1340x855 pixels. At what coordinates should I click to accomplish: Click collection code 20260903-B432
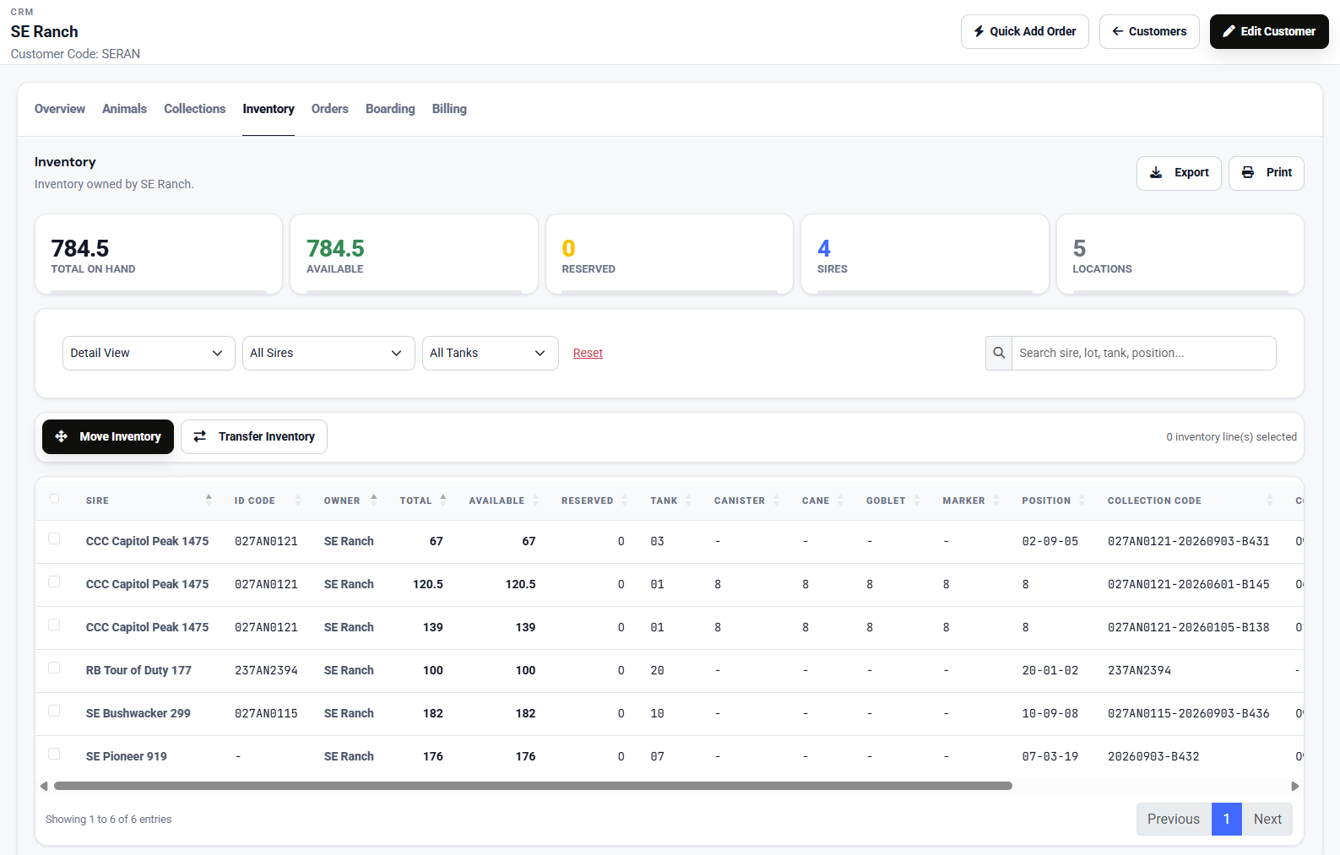(1153, 756)
